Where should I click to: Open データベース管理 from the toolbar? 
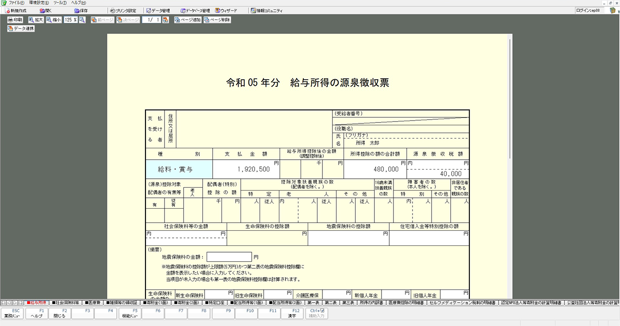click(195, 10)
